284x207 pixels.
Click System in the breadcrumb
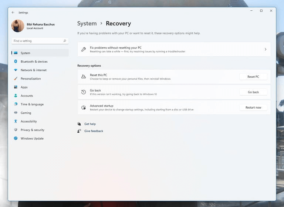[x=87, y=24]
